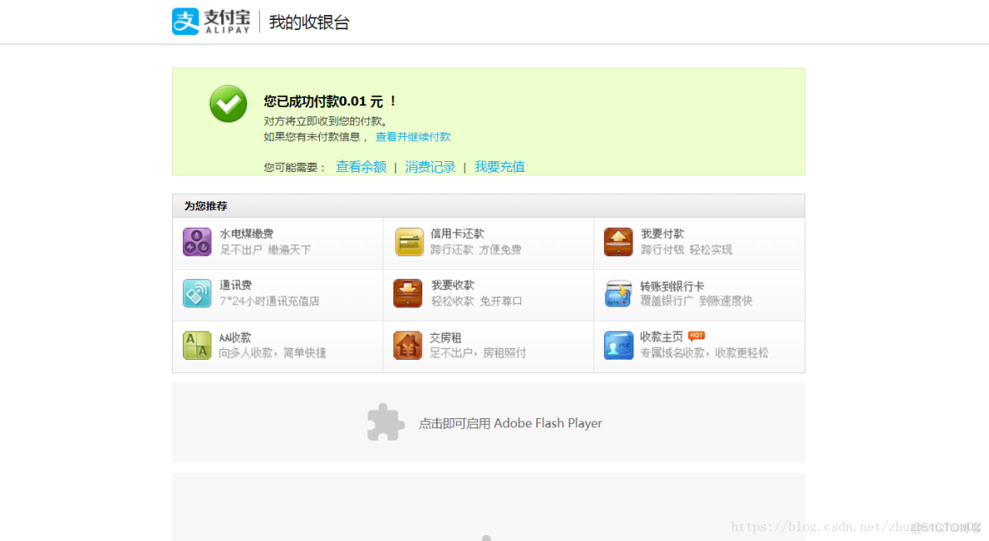Click the 消费记录 spending records link
Viewport: 989px width, 541px height.
(x=429, y=166)
